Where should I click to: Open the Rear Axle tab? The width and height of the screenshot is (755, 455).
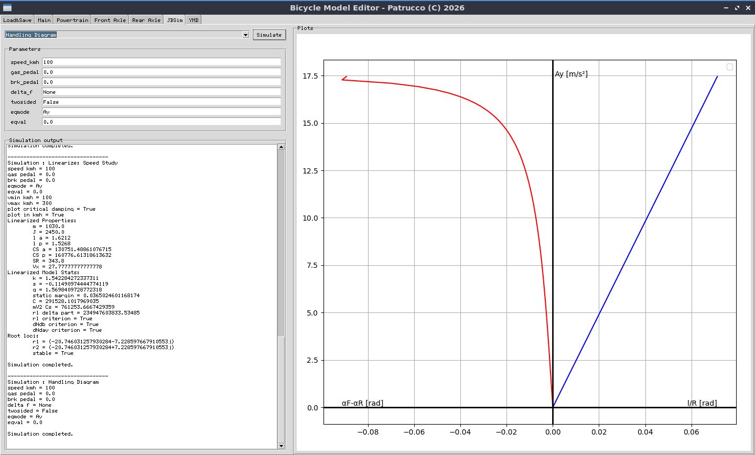(146, 20)
